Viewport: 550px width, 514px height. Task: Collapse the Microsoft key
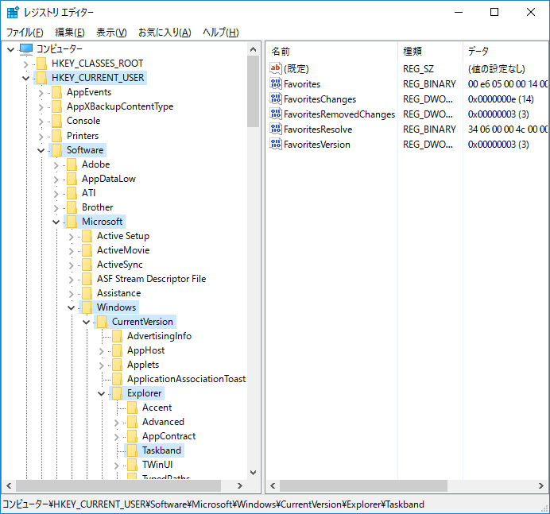pos(56,222)
